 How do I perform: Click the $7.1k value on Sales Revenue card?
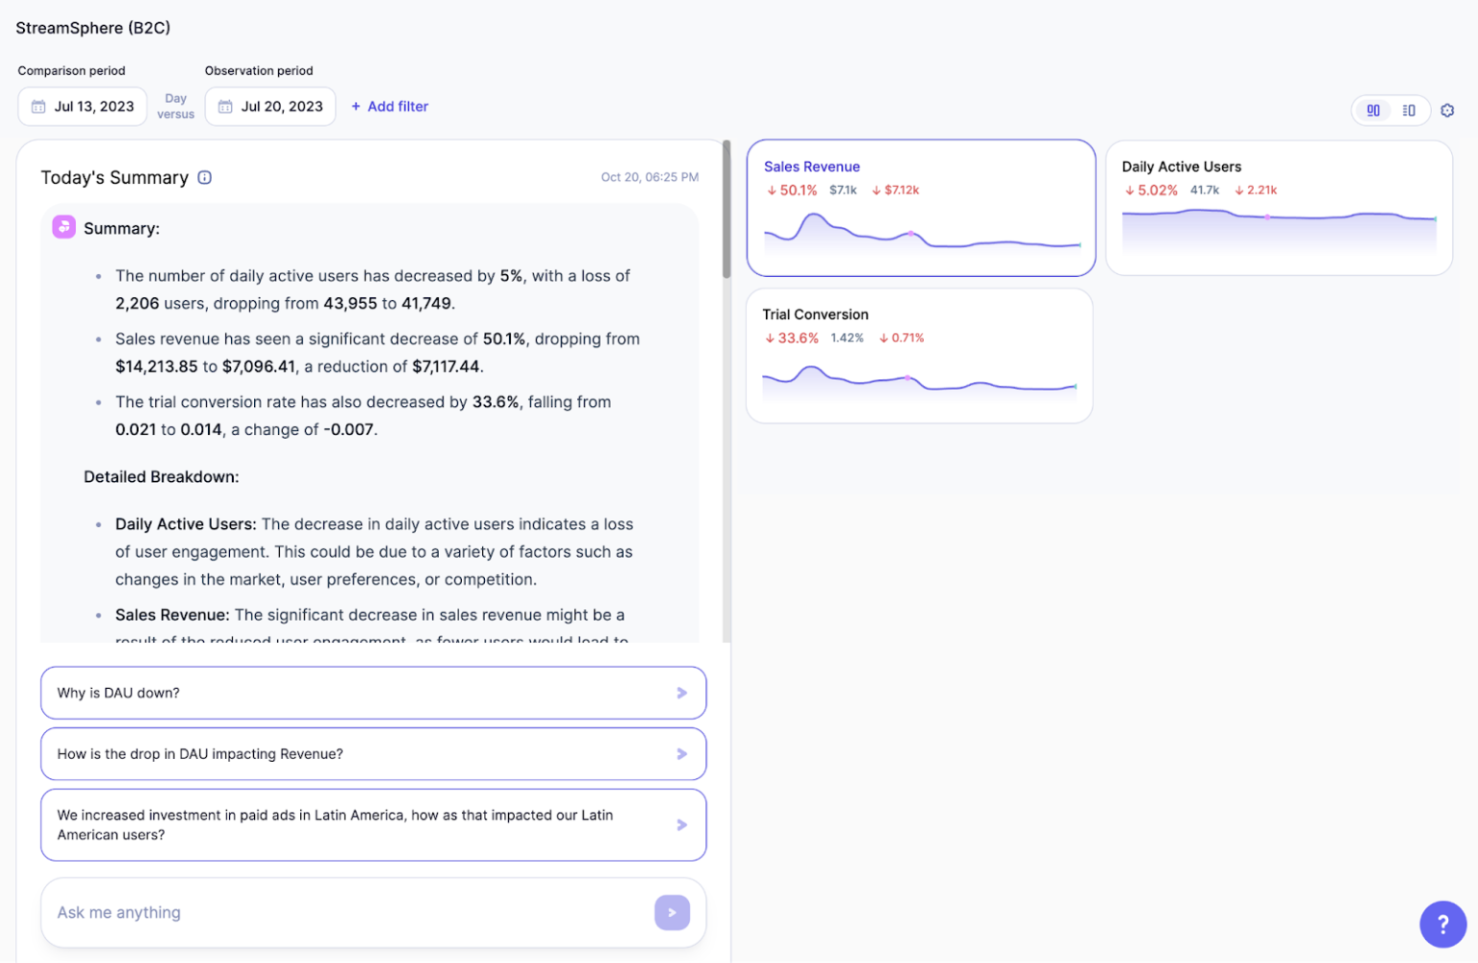click(x=843, y=190)
